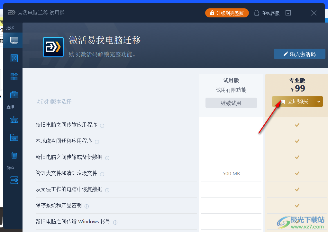The width and height of the screenshot is (328, 232).
Task: Open the large file GB folder icon
Action: point(14,138)
